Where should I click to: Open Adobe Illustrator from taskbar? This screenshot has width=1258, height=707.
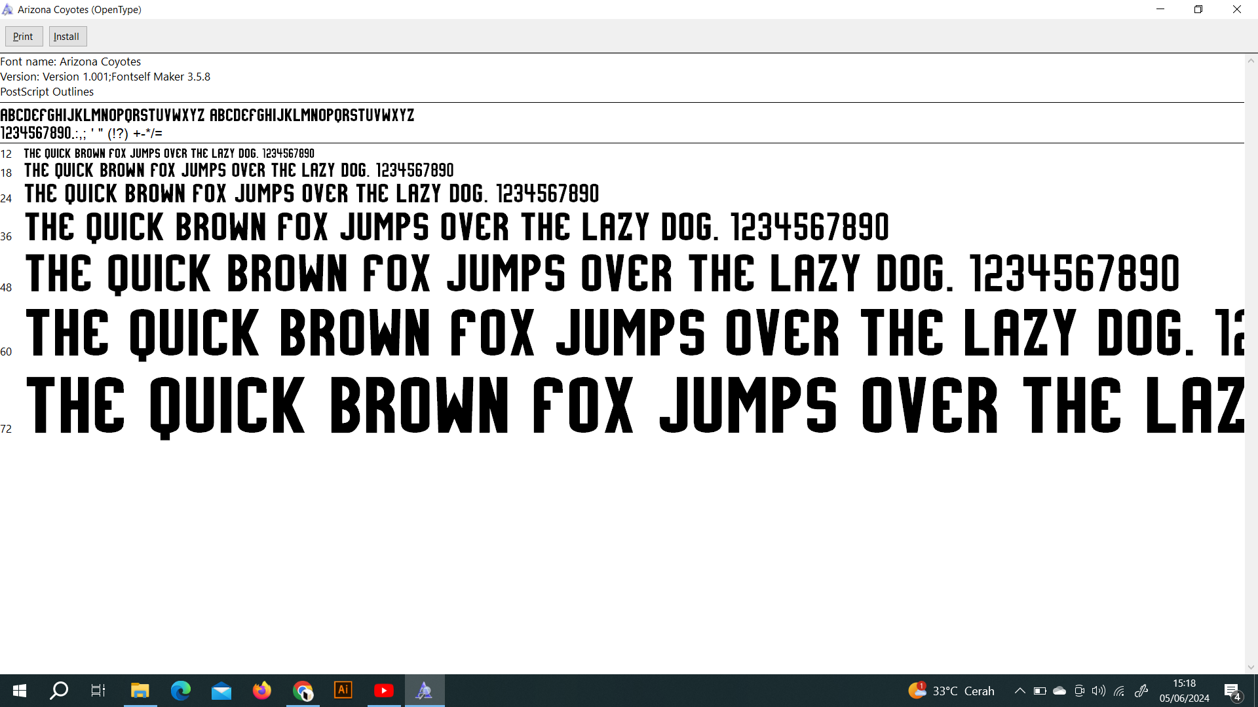pos(343,691)
